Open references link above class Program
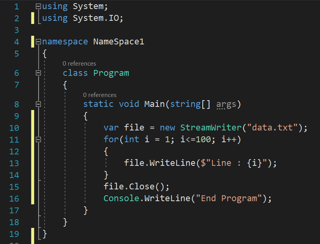This screenshot has width=320, height=244. click(79, 64)
